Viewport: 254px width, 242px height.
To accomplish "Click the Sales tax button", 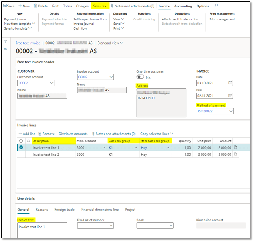I will pyautogui.click(x=99, y=6).
